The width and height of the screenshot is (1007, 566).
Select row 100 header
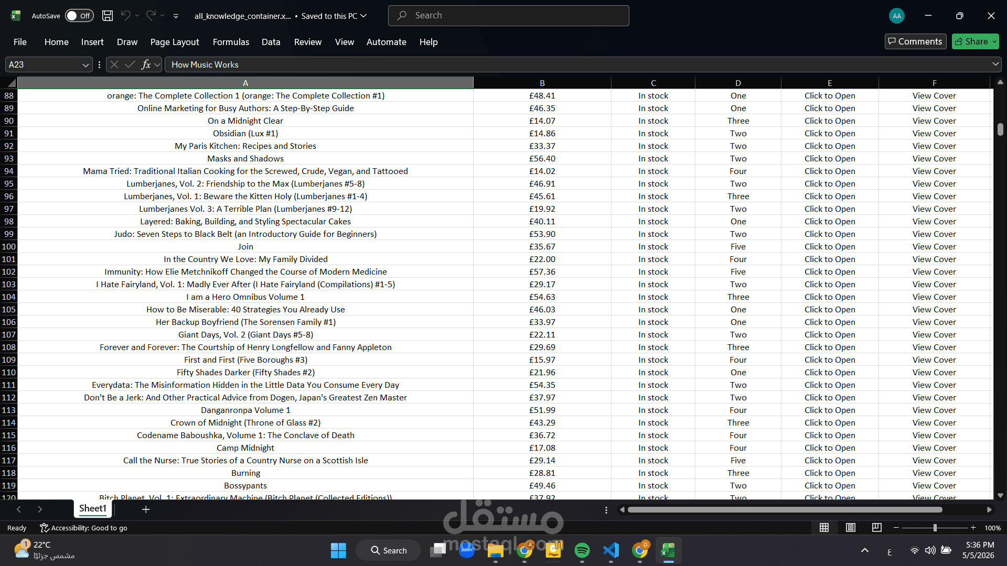click(9, 246)
